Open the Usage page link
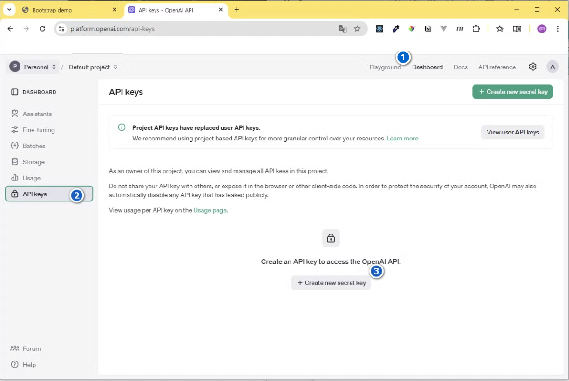Image resolution: width=569 pixels, height=381 pixels. coord(210,210)
